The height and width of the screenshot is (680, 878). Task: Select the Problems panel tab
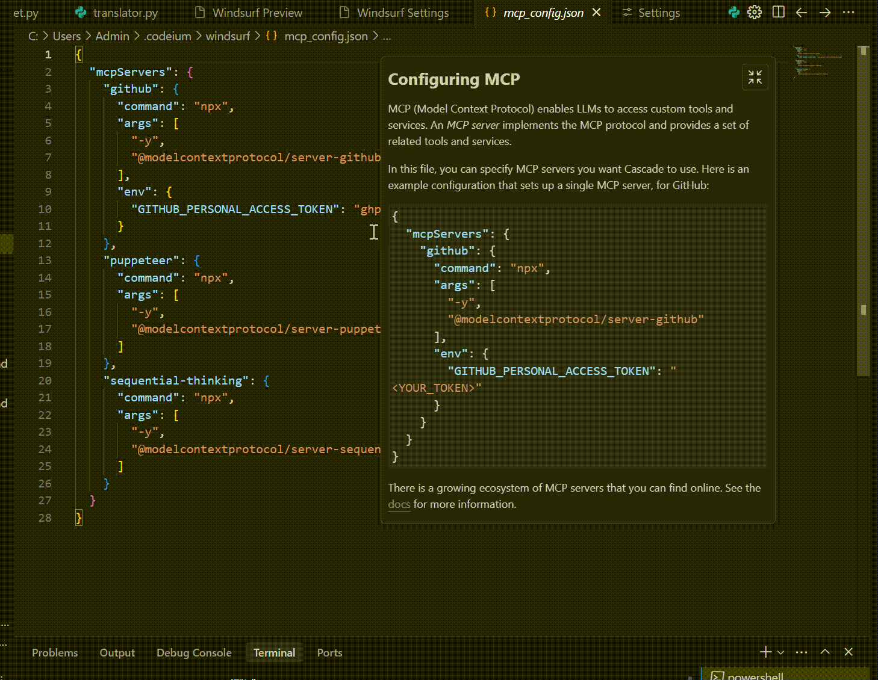pyautogui.click(x=55, y=653)
